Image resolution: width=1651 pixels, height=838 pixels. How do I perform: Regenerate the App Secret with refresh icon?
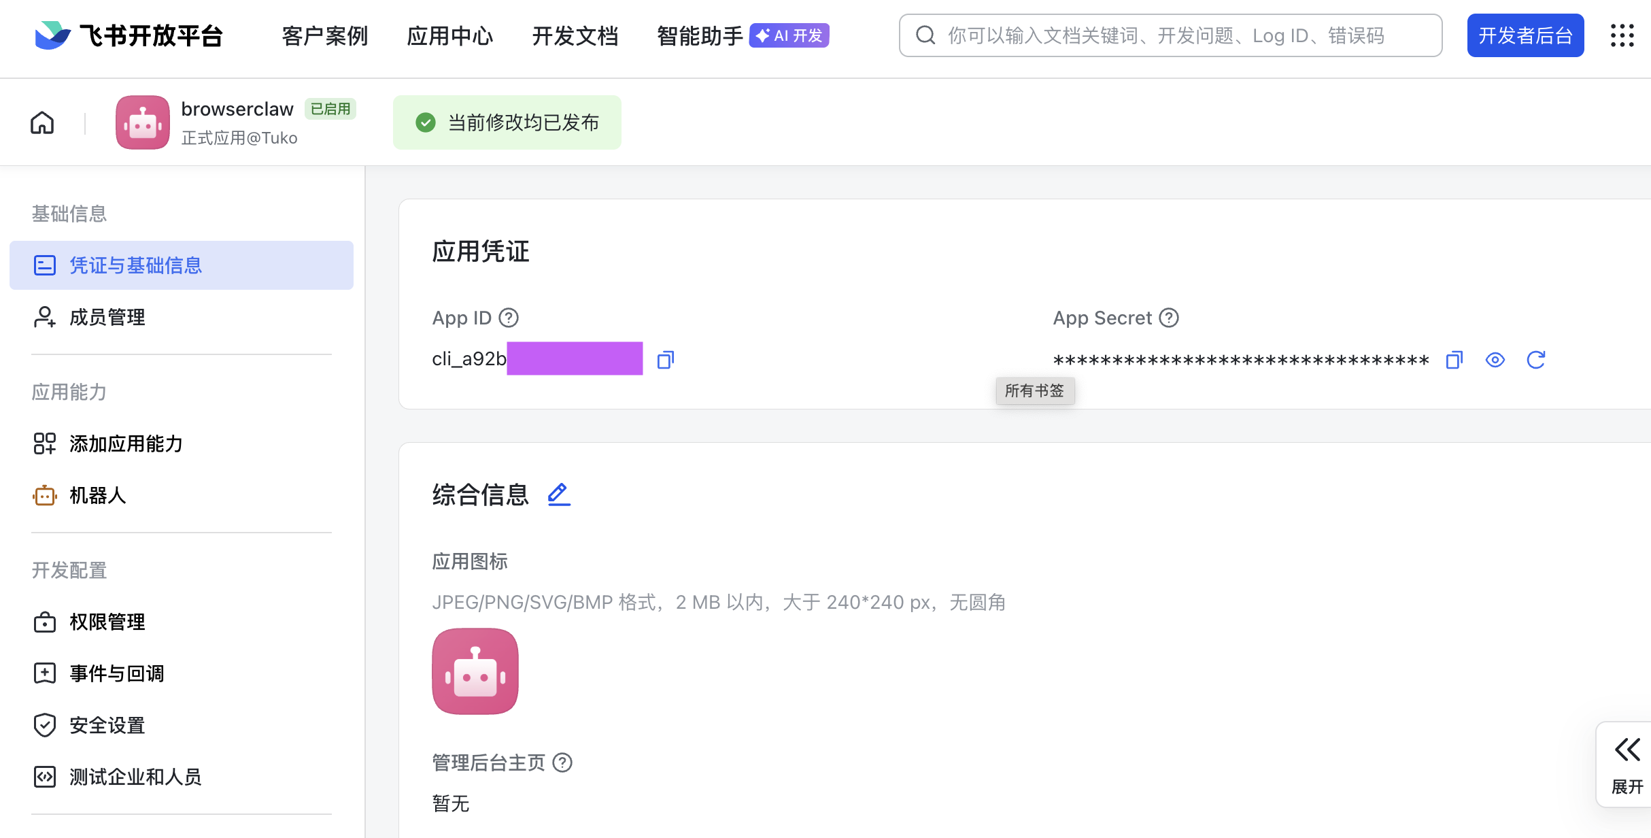tap(1536, 359)
